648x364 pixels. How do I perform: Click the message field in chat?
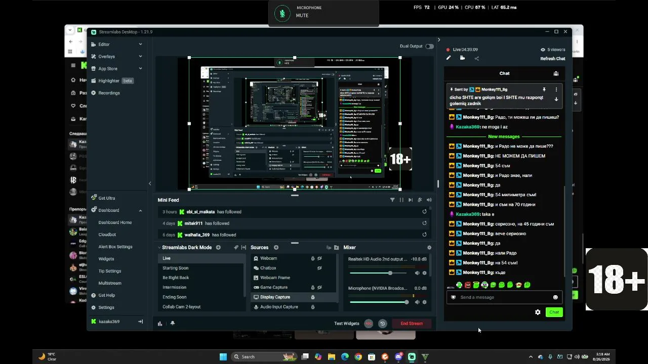point(504,297)
